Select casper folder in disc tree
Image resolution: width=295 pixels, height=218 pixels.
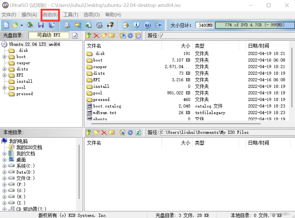coord(23,63)
